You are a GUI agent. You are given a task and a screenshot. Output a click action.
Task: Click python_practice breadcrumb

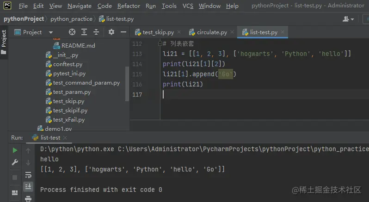click(71, 19)
